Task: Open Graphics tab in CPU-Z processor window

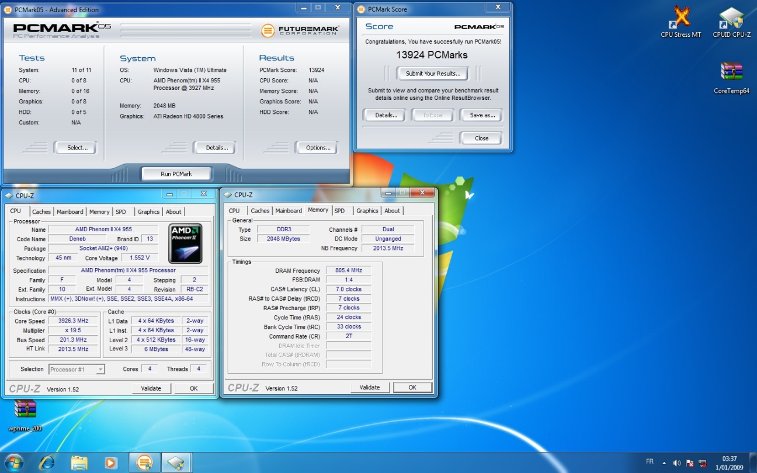Action: 148,212
